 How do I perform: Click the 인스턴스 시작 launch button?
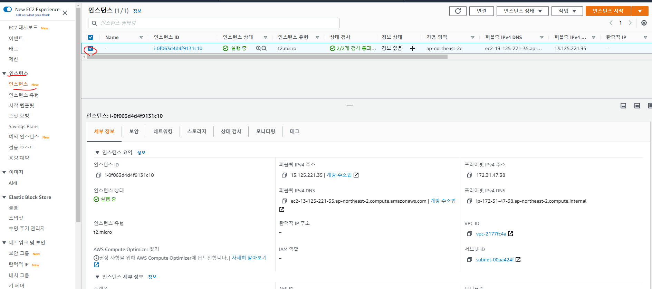pyautogui.click(x=608, y=11)
